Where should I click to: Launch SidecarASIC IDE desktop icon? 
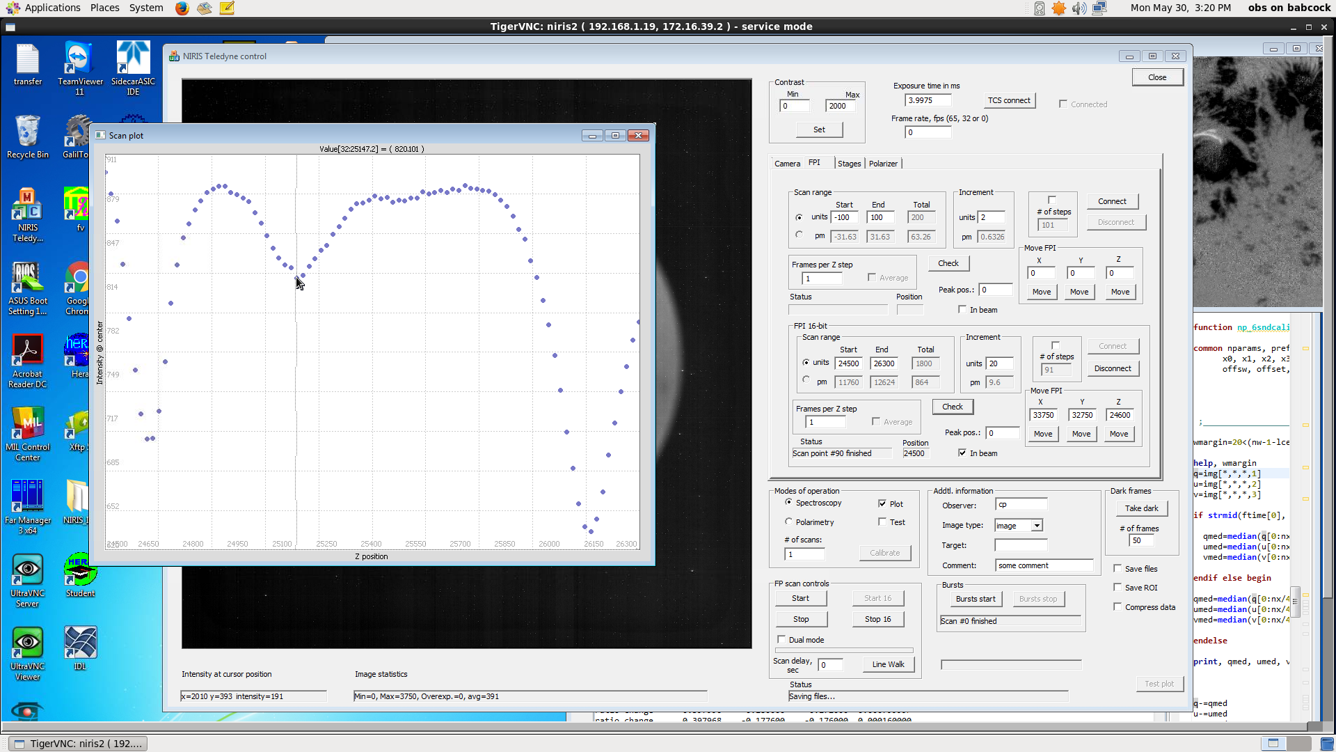[x=133, y=68]
